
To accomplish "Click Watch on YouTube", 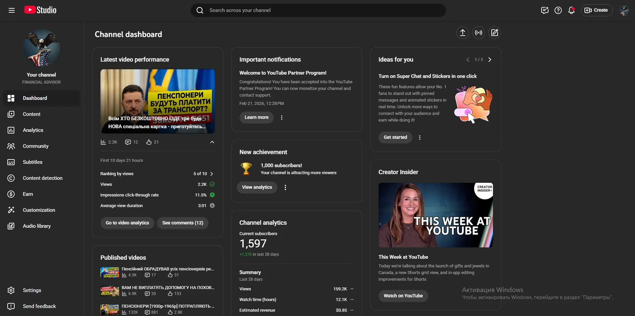I will tap(403, 296).
